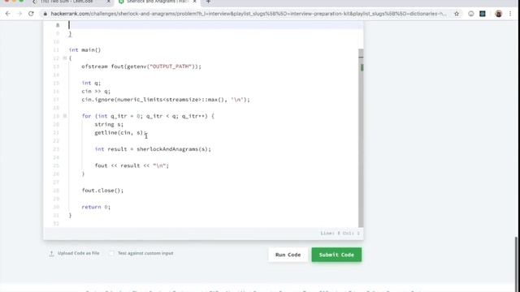
Task: Click the 'return 0;' line
Action: pos(96,207)
